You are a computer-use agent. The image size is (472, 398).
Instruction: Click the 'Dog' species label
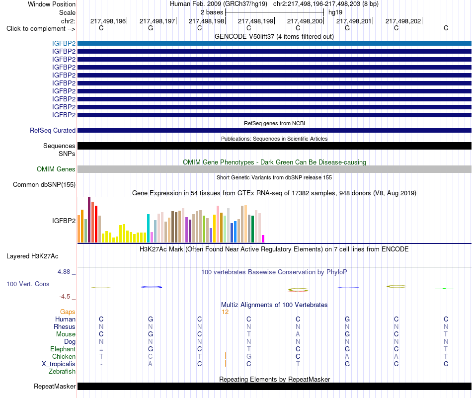pyautogui.click(x=70, y=342)
